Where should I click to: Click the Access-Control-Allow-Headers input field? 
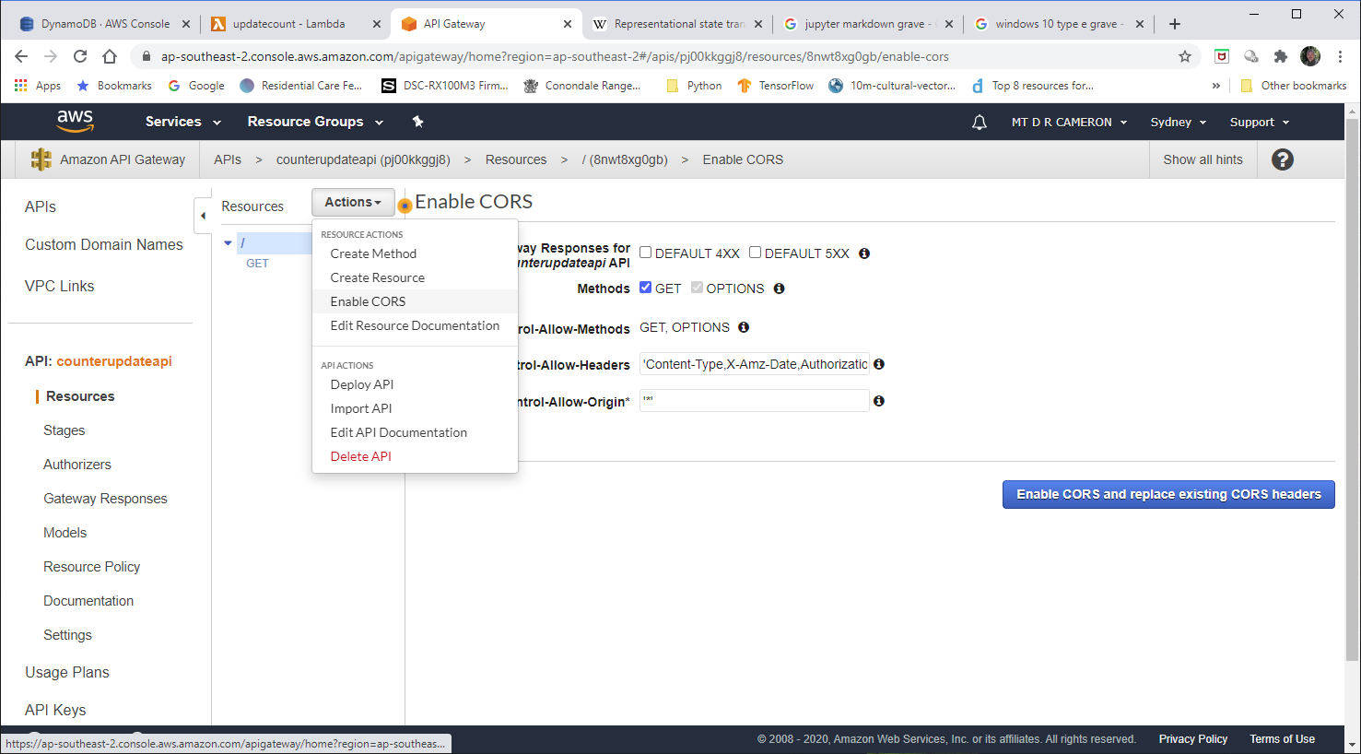pyautogui.click(x=755, y=364)
